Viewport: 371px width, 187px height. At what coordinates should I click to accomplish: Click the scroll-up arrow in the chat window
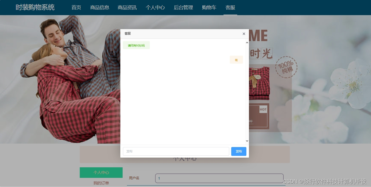pos(247,42)
